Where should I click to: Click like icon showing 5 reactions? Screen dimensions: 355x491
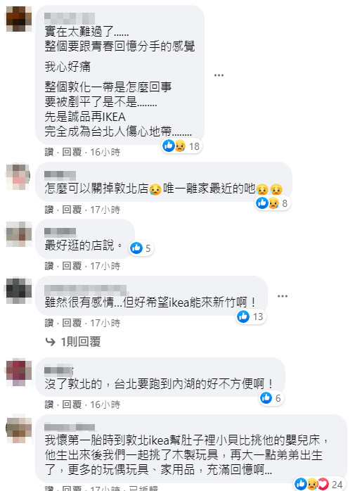[136, 248]
